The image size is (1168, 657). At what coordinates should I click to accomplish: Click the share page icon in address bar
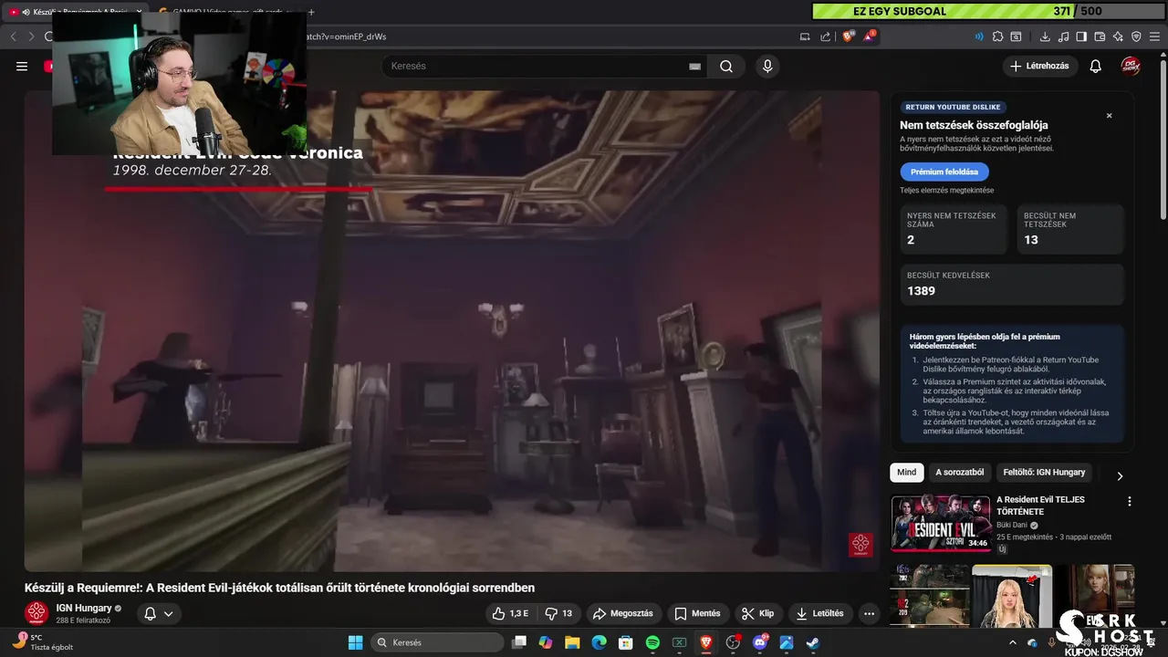[x=826, y=36]
